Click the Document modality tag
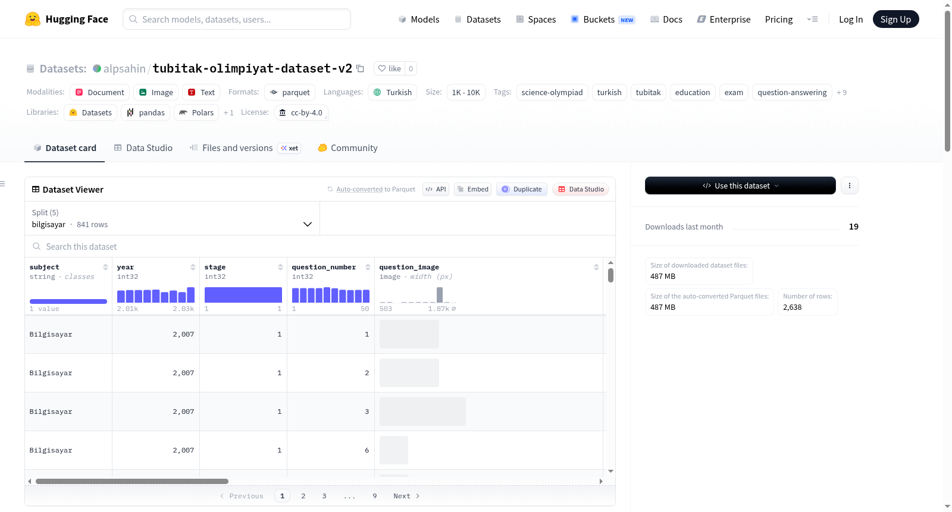952x512 pixels. (x=99, y=92)
